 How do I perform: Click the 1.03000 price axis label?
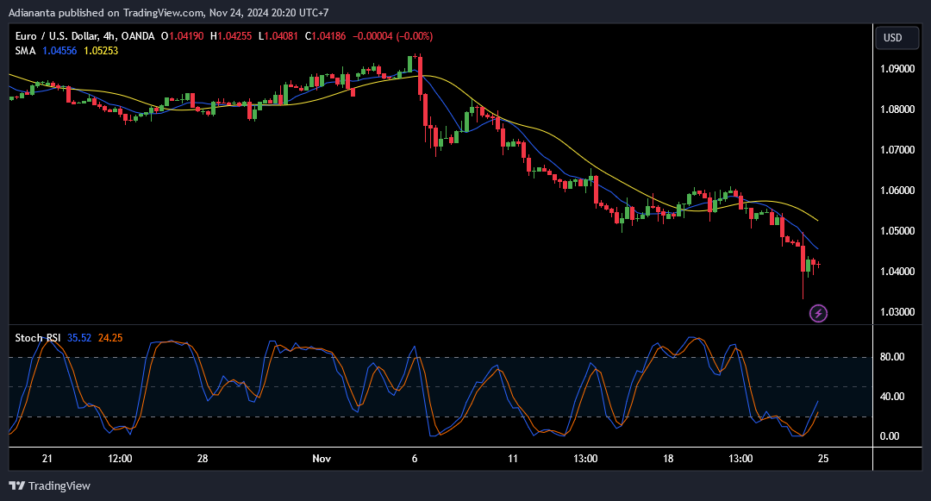pyautogui.click(x=897, y=311)
